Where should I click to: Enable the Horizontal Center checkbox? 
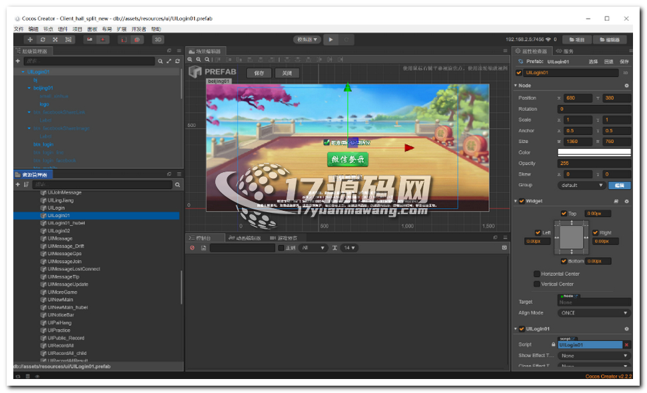[537, 274]
